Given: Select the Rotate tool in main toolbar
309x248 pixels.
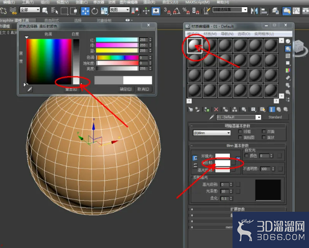Looking at the screenshot, I should 95,11.
